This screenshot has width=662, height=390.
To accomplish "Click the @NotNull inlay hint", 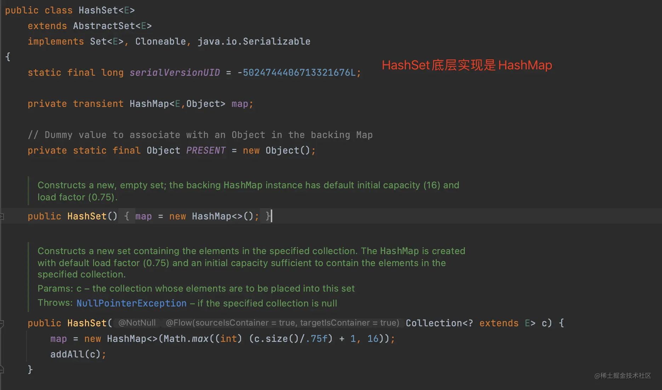I will [137, 323].
